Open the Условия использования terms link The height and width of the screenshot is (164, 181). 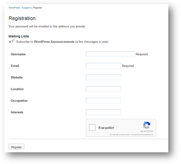(142, 135)
